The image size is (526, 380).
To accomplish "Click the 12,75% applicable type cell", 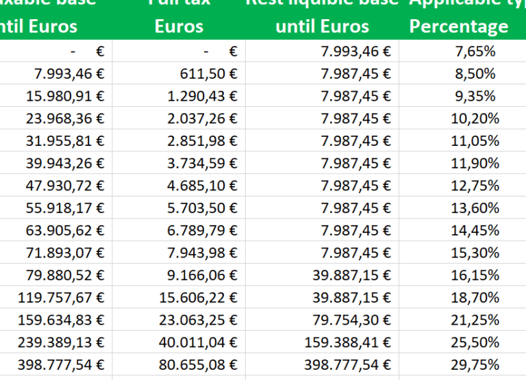I will point(475,186).
